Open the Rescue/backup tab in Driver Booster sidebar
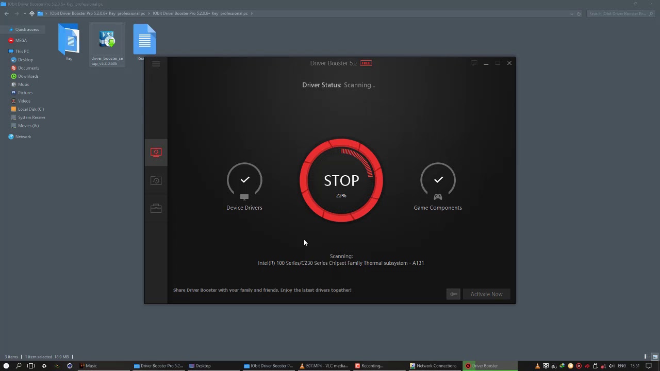Image resolution: width=660 pixels, height=371 pixels. [156, 180]
